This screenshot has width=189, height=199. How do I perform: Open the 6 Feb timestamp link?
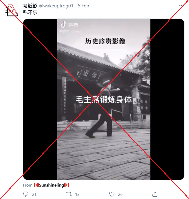pos(83,6)
